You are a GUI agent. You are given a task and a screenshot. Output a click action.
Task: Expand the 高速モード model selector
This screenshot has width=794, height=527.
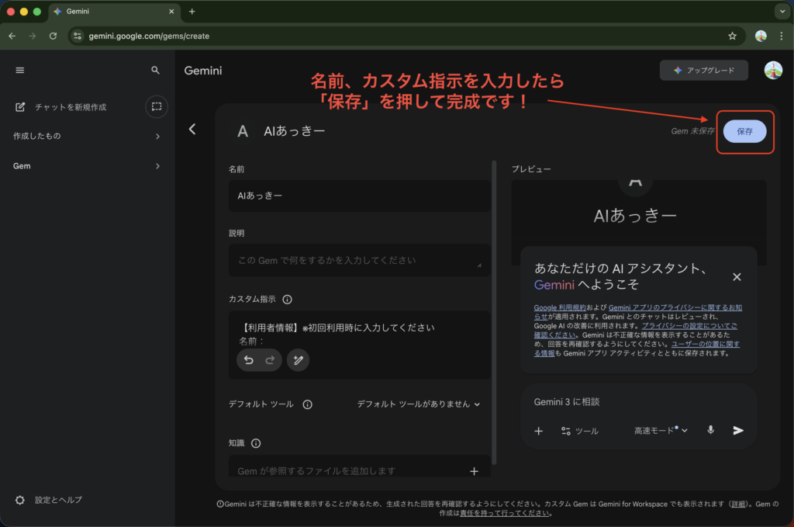661,430
